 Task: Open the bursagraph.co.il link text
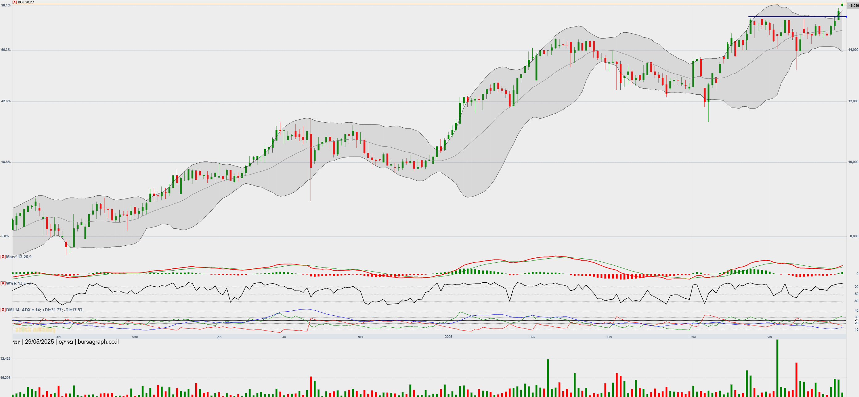(98, 342)
